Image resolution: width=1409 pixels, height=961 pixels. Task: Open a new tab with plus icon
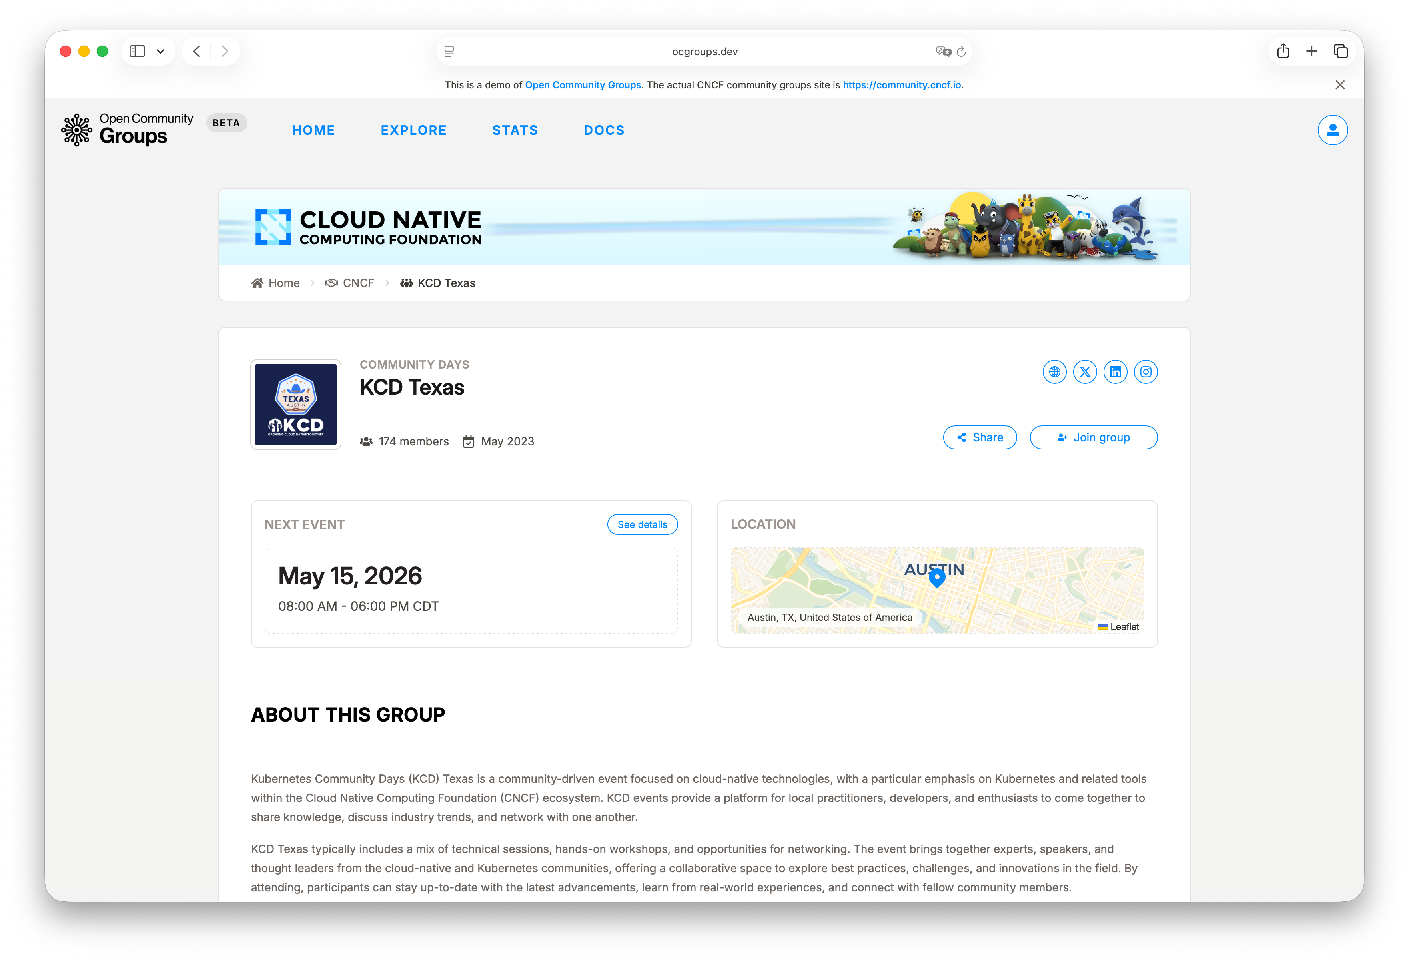pyautogui.click(x=1311, y=52)
